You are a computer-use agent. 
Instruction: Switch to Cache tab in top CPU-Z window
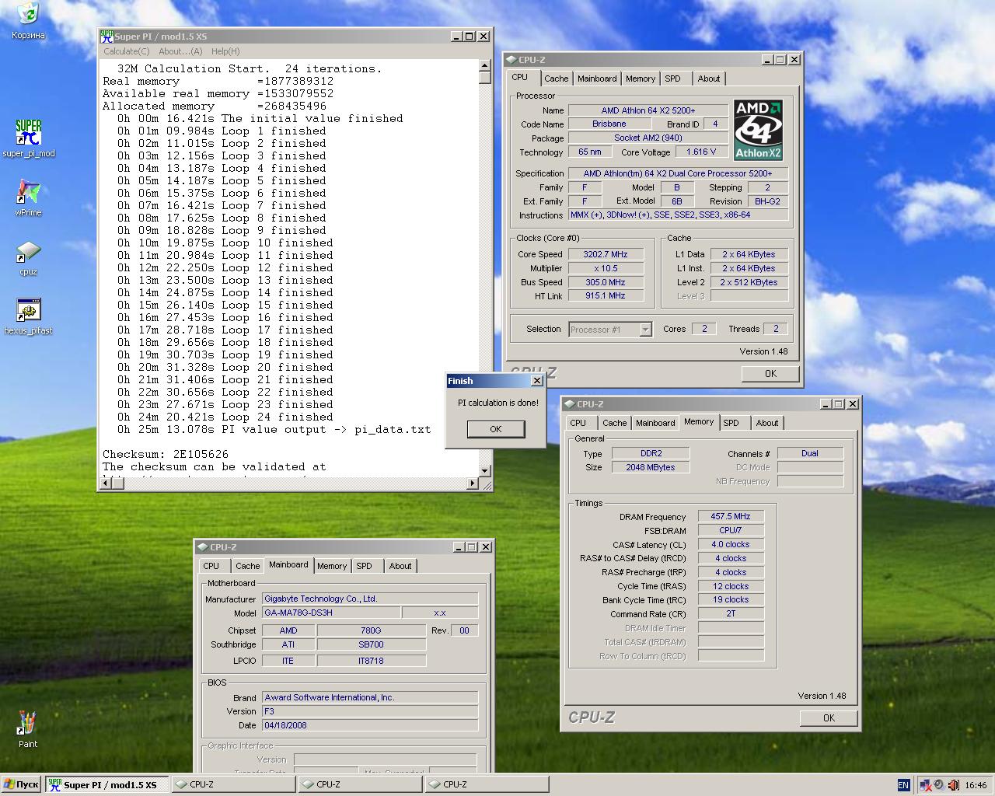click(556, 79)
